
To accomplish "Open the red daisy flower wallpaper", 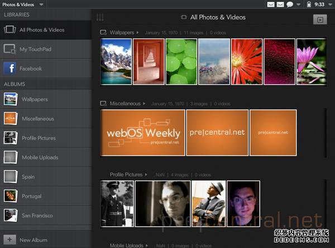I will [247, 62].
